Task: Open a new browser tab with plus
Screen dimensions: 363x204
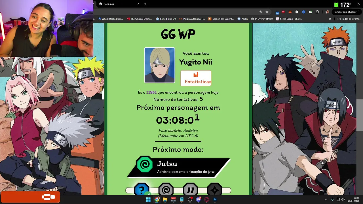Action: click(145, 4)
